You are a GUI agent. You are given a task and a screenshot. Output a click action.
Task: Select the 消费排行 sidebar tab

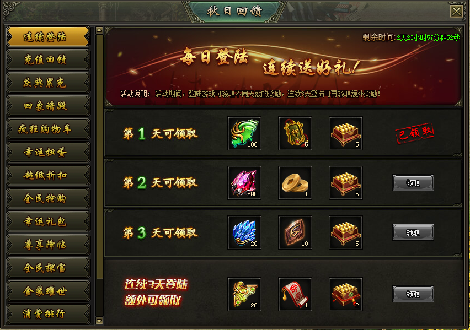point(48,313)
